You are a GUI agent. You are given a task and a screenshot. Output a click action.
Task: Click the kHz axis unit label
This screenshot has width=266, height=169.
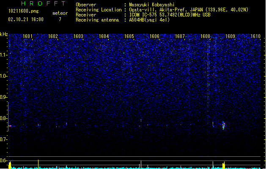click(x=4, y=34)
